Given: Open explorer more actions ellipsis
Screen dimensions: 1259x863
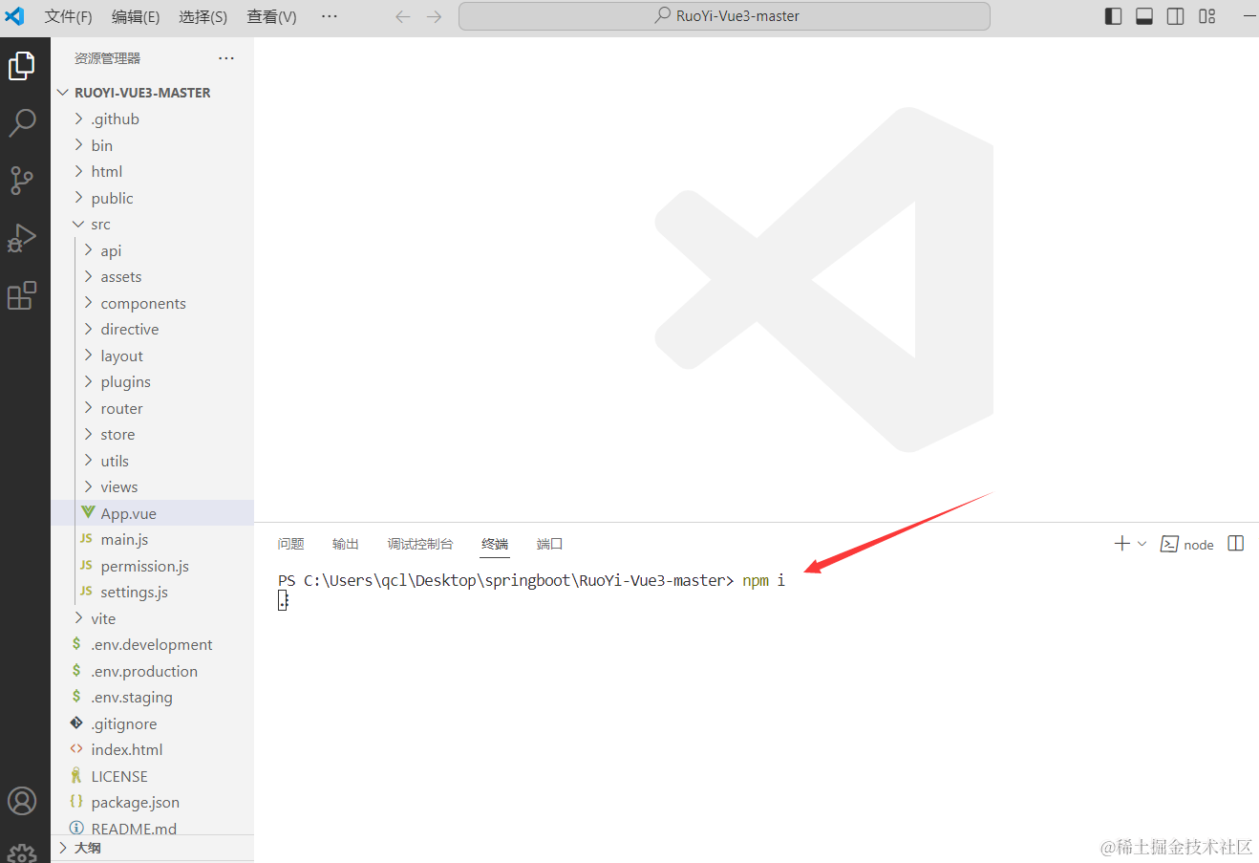Looking at the screenshot, I should (x=226, y=58).
